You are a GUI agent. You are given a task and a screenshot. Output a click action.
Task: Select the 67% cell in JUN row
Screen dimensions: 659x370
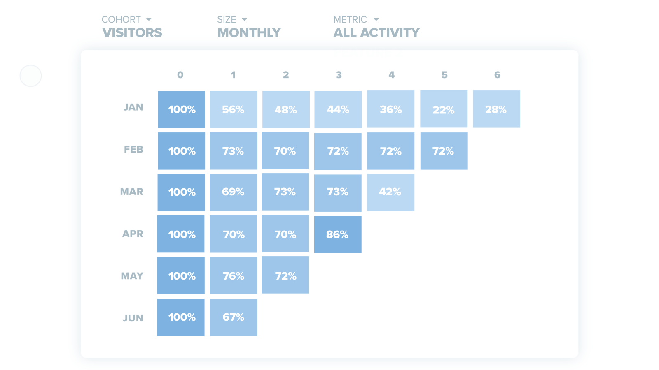point(234,317)
